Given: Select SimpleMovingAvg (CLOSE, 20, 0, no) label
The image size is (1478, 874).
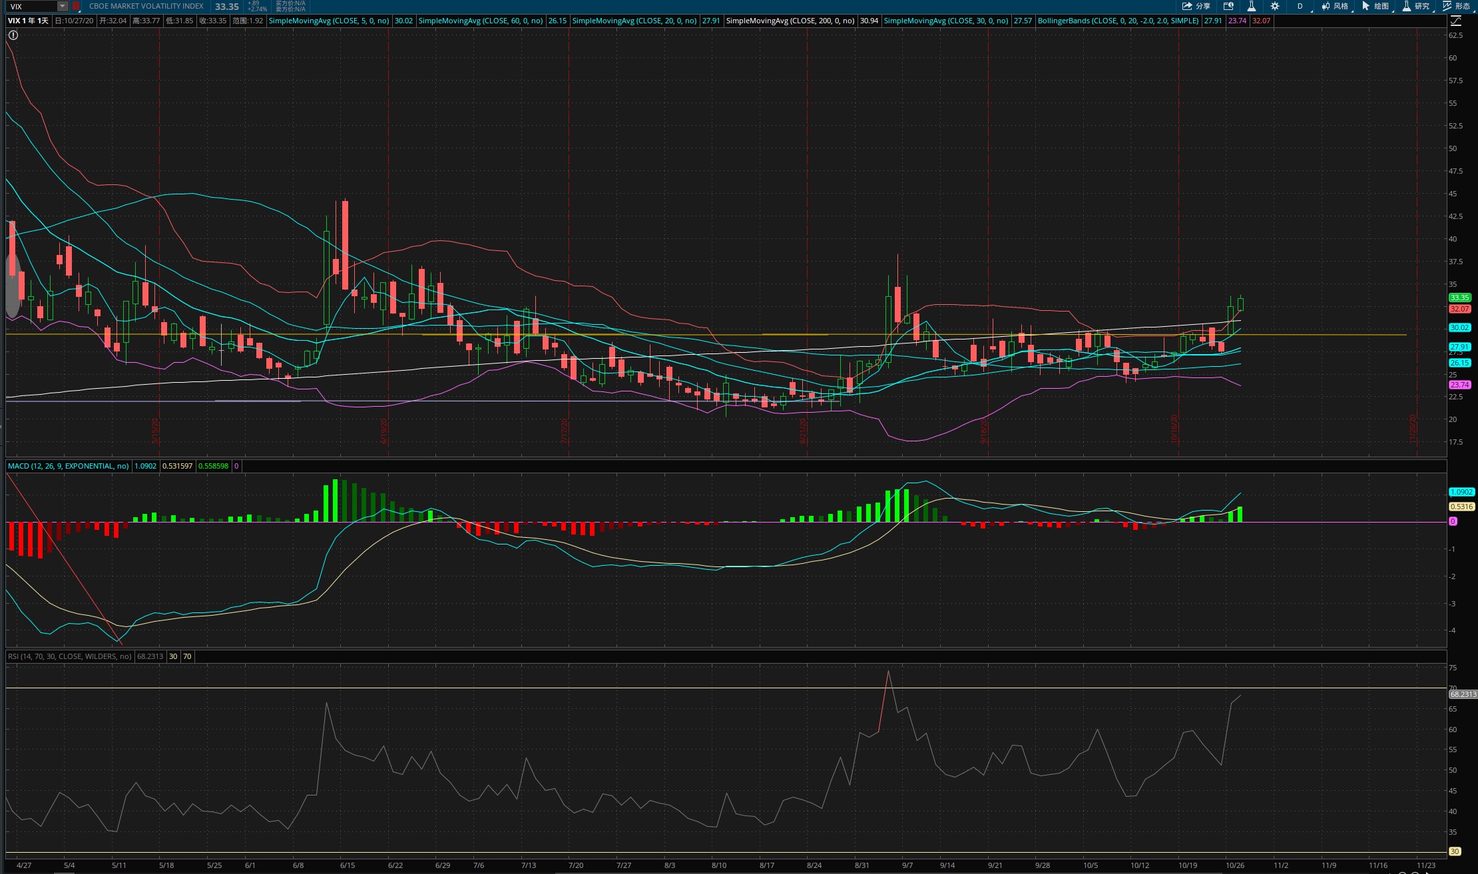Looking at the screenshot, I should pos(634,21).
